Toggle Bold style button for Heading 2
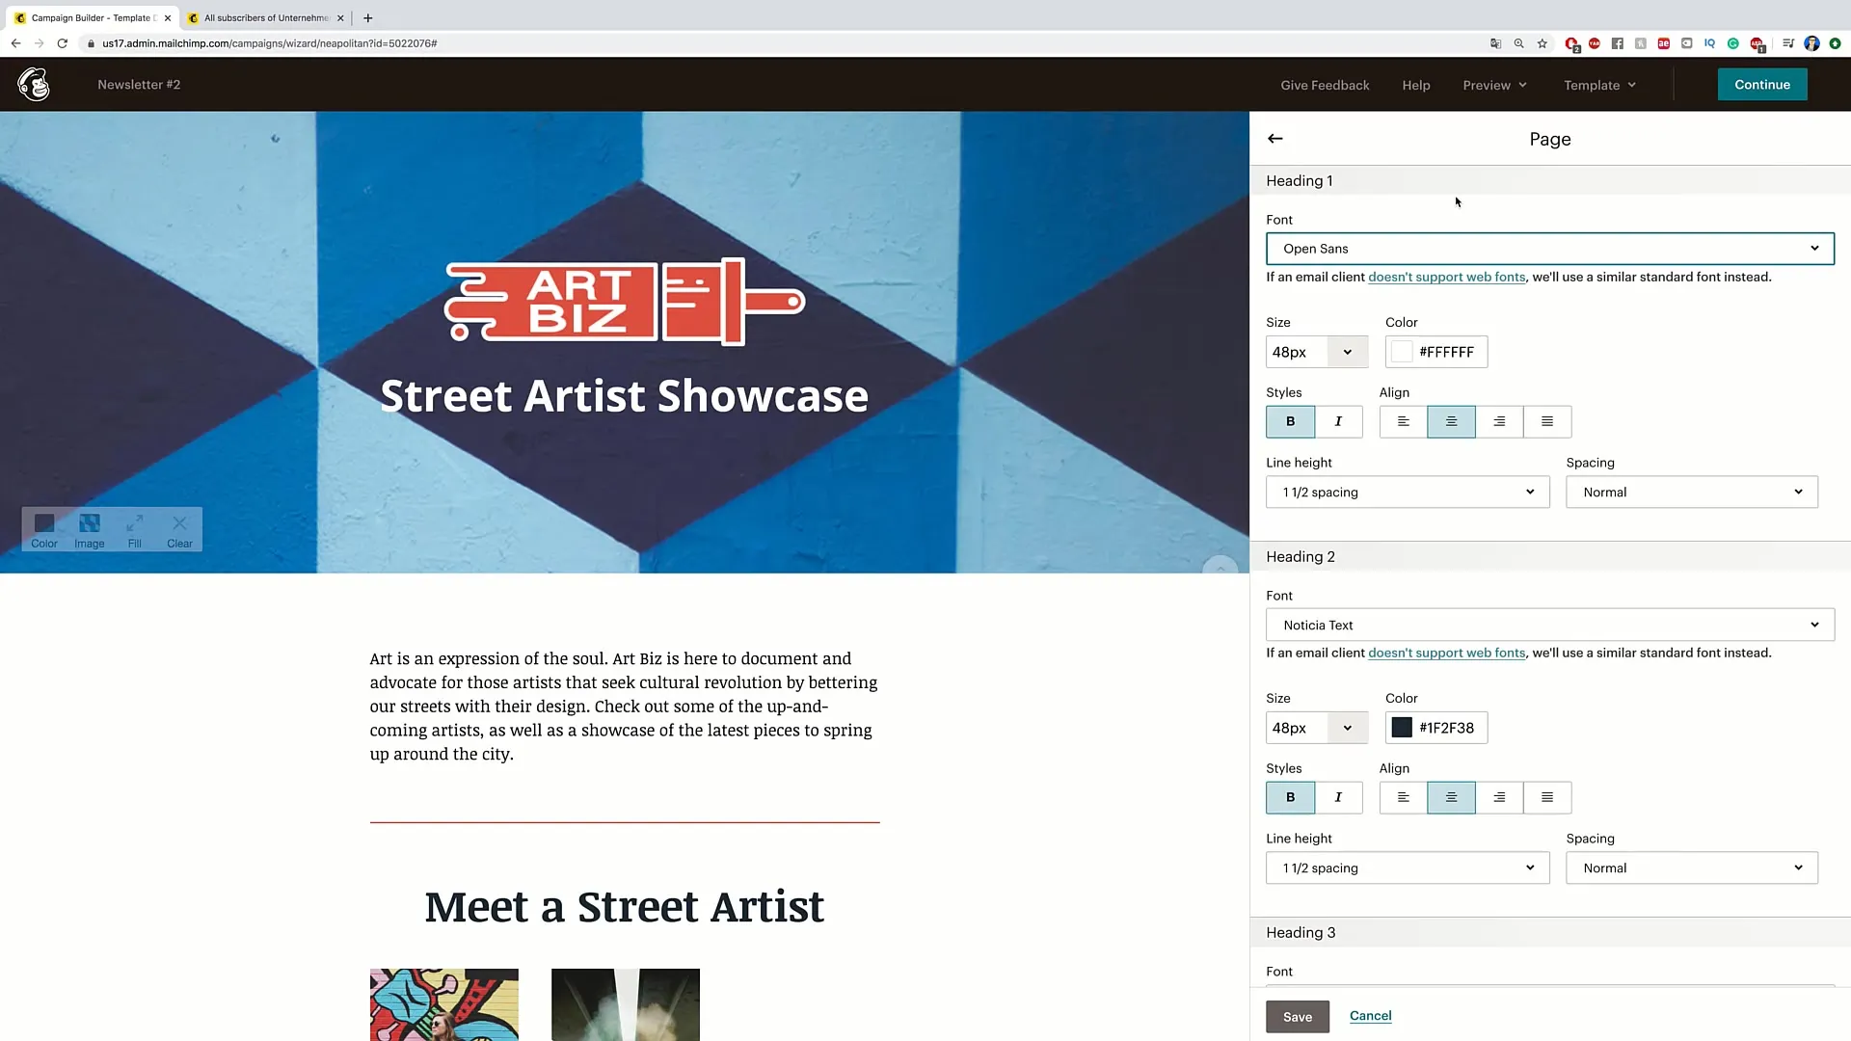The image size is (1851, 1041). pyautogui.click(x=1290, y=797)
